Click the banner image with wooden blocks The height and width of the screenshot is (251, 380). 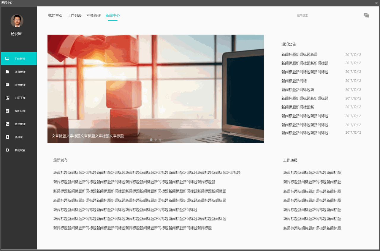click(156, 89)
